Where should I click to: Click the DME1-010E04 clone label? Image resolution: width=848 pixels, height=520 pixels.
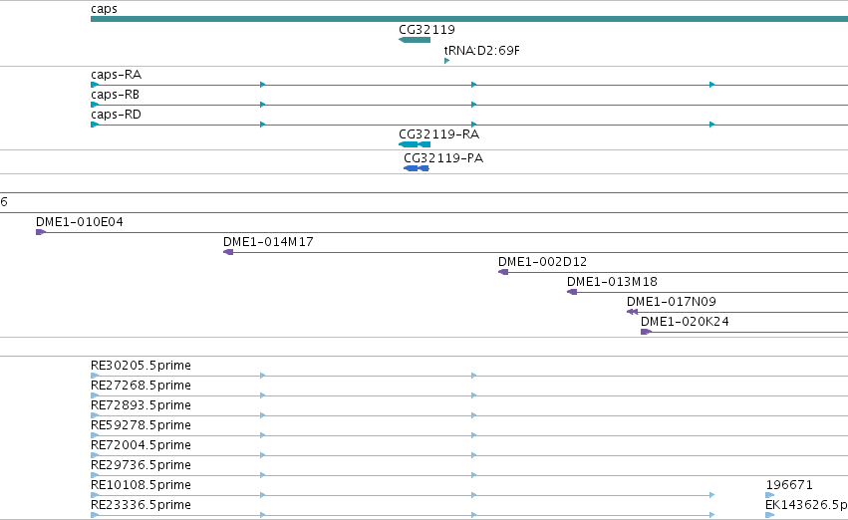(x=80, y=222)
